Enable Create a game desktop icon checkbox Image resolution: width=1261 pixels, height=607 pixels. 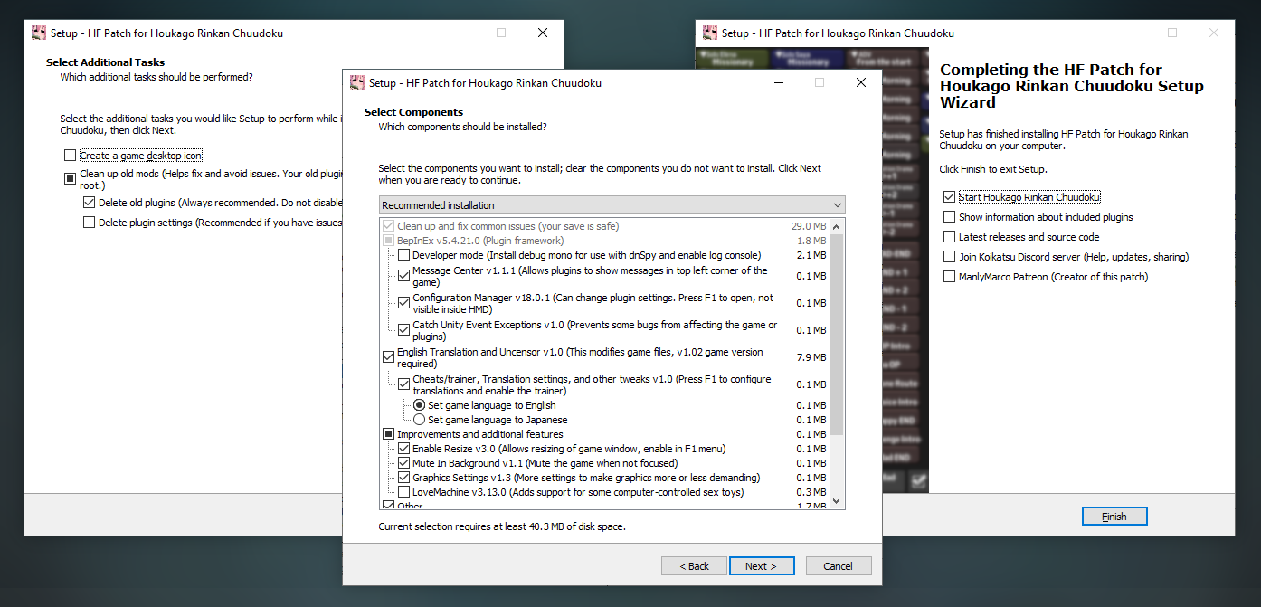point(70,156)
